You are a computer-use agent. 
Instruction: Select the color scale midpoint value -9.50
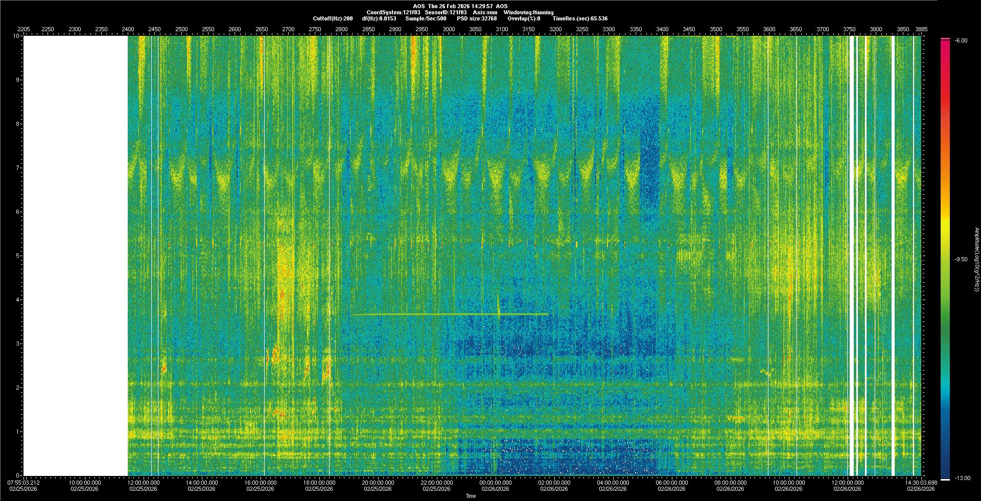[961, 259]
